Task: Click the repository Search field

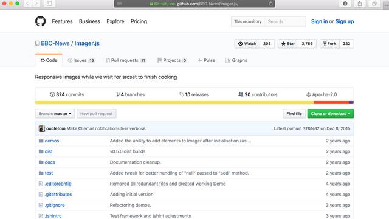Action: click(x=285, y=22)
